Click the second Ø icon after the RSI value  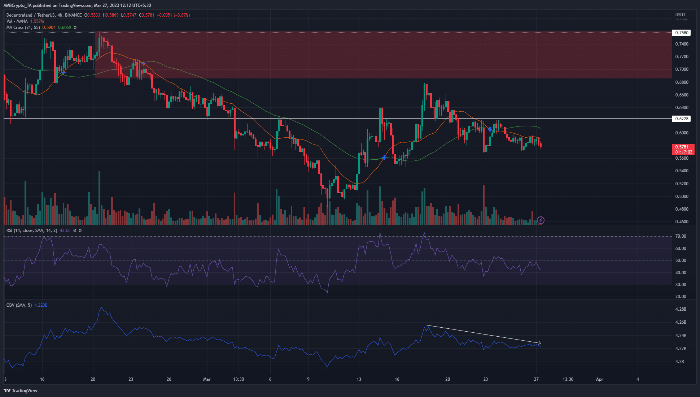[80, 230]
